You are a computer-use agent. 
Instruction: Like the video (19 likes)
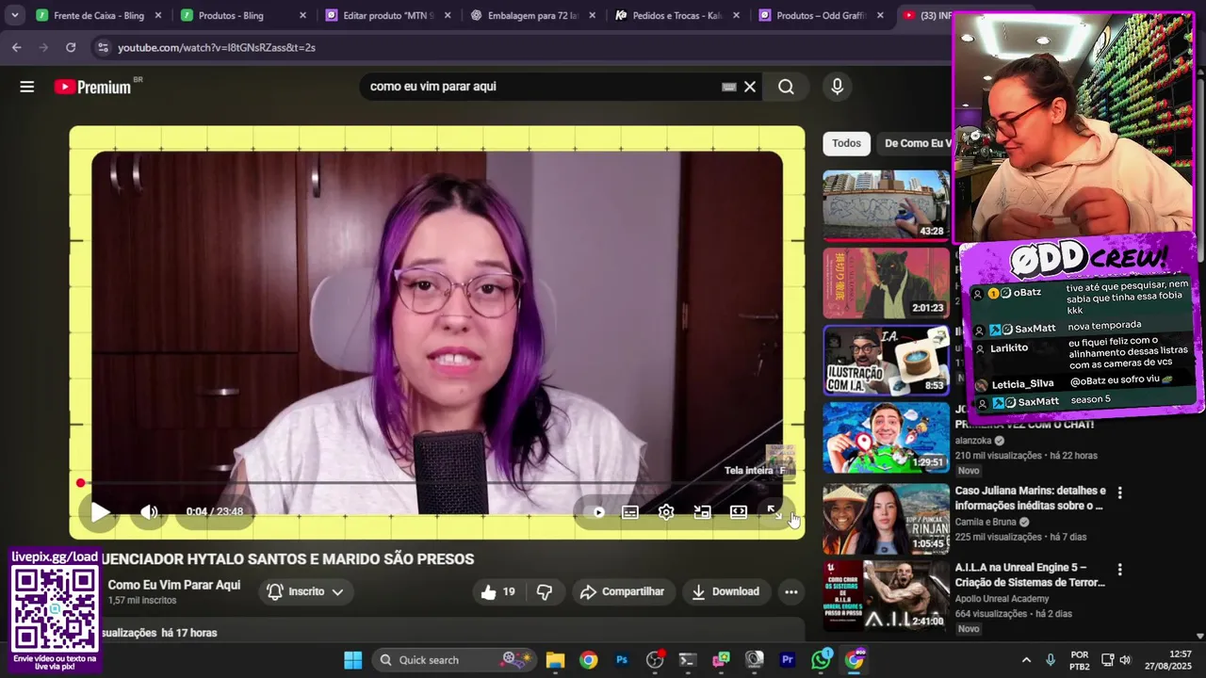pyautogui.click(x=498, y=591)
